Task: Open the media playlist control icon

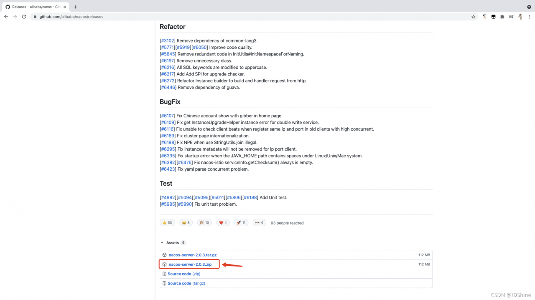Action: click(x=511, y=17)
